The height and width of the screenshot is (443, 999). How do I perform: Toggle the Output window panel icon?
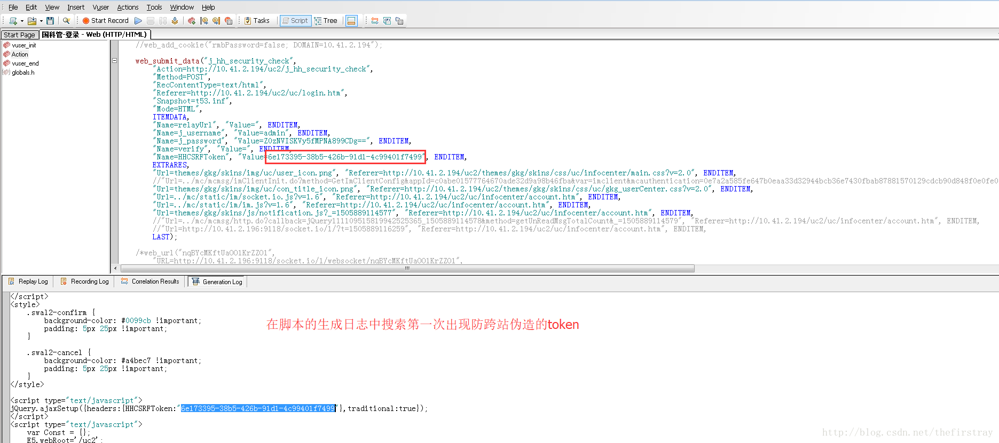[351, 21]
